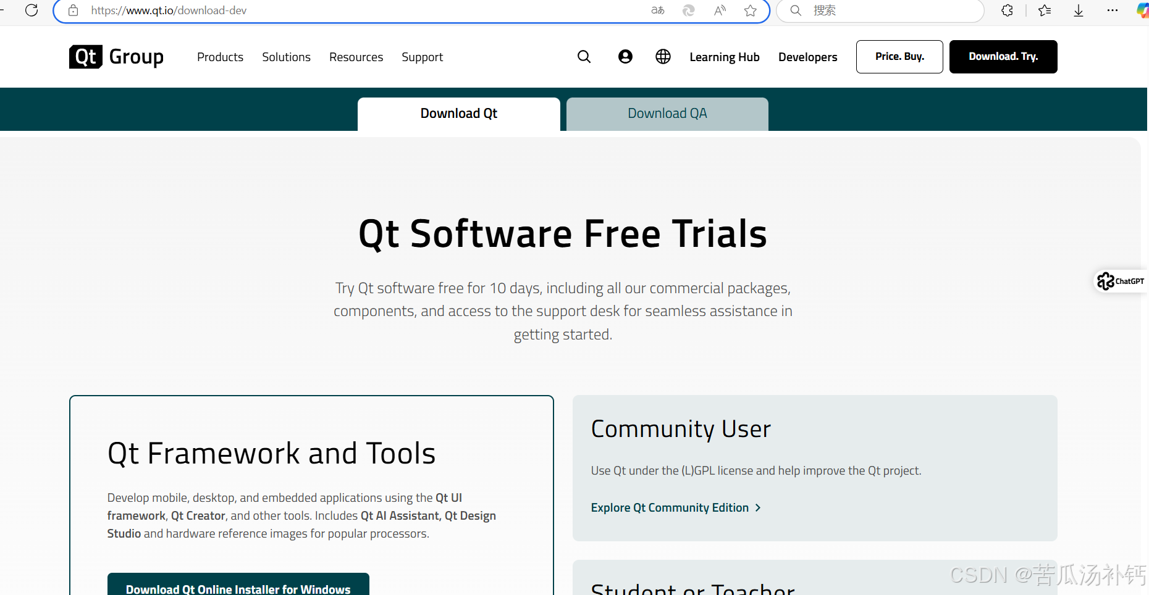This screenshot has width=1149, height=595.
Task: Go to Learning Hub
Action: pos(725,57)
